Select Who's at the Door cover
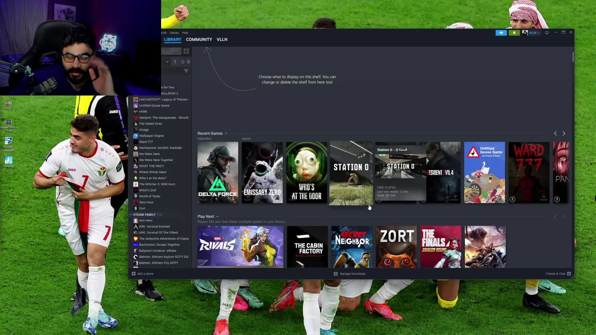Viewport: 596px width, 335px height. tap(306, 173)
